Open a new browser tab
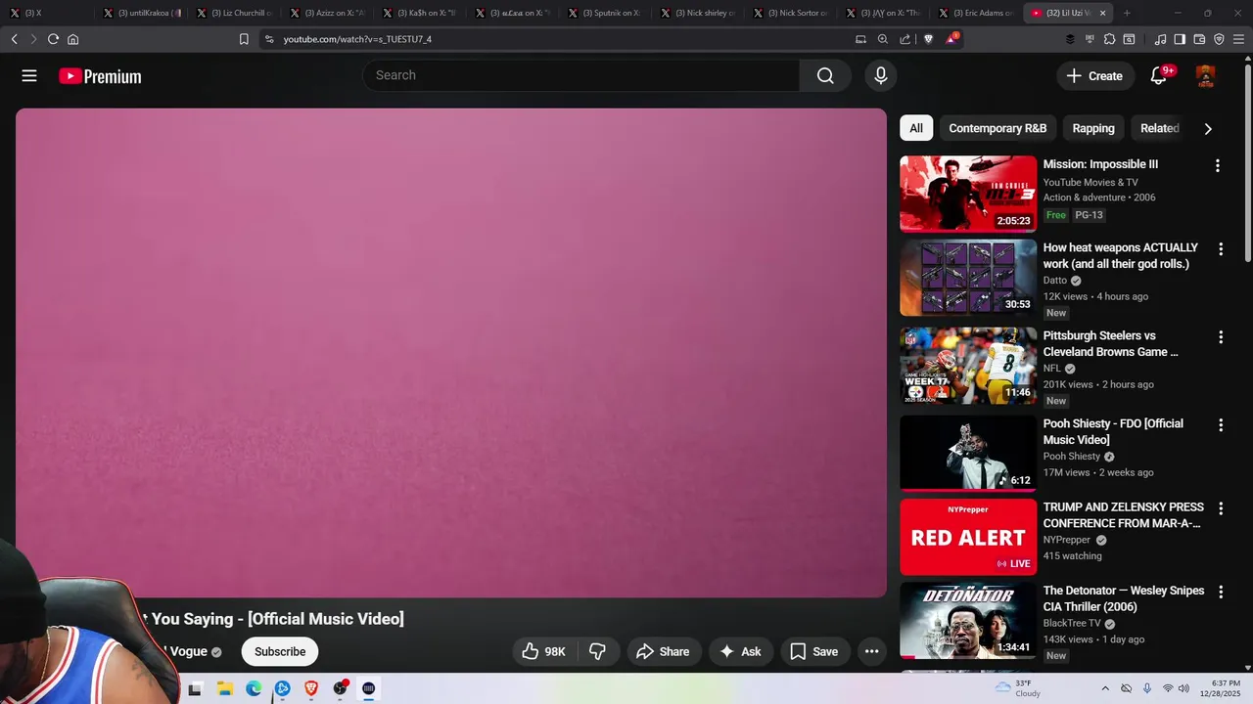 1127,13
